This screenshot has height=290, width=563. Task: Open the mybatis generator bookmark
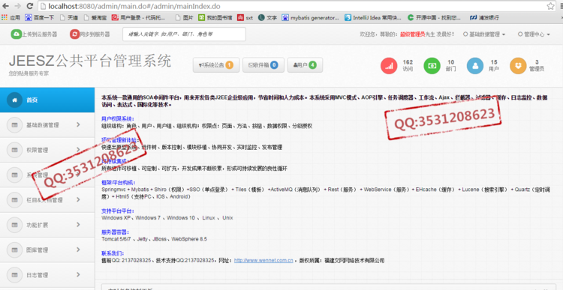click(x=311, y=17)
